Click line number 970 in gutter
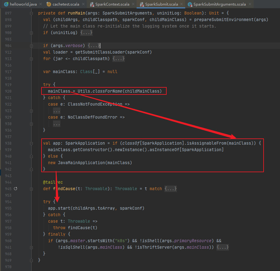Screen dimensions: 280x271 (8, 267)
